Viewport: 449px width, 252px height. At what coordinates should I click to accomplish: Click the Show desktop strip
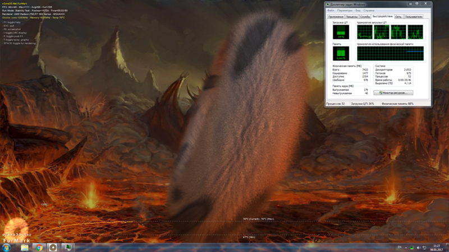pyautogui.click(x=447, y=248)
